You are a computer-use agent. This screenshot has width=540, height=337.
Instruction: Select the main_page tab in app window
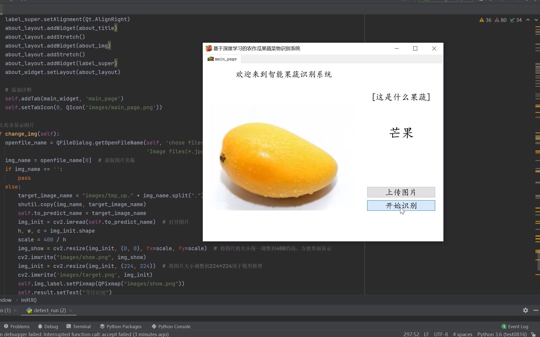point(222,59)
